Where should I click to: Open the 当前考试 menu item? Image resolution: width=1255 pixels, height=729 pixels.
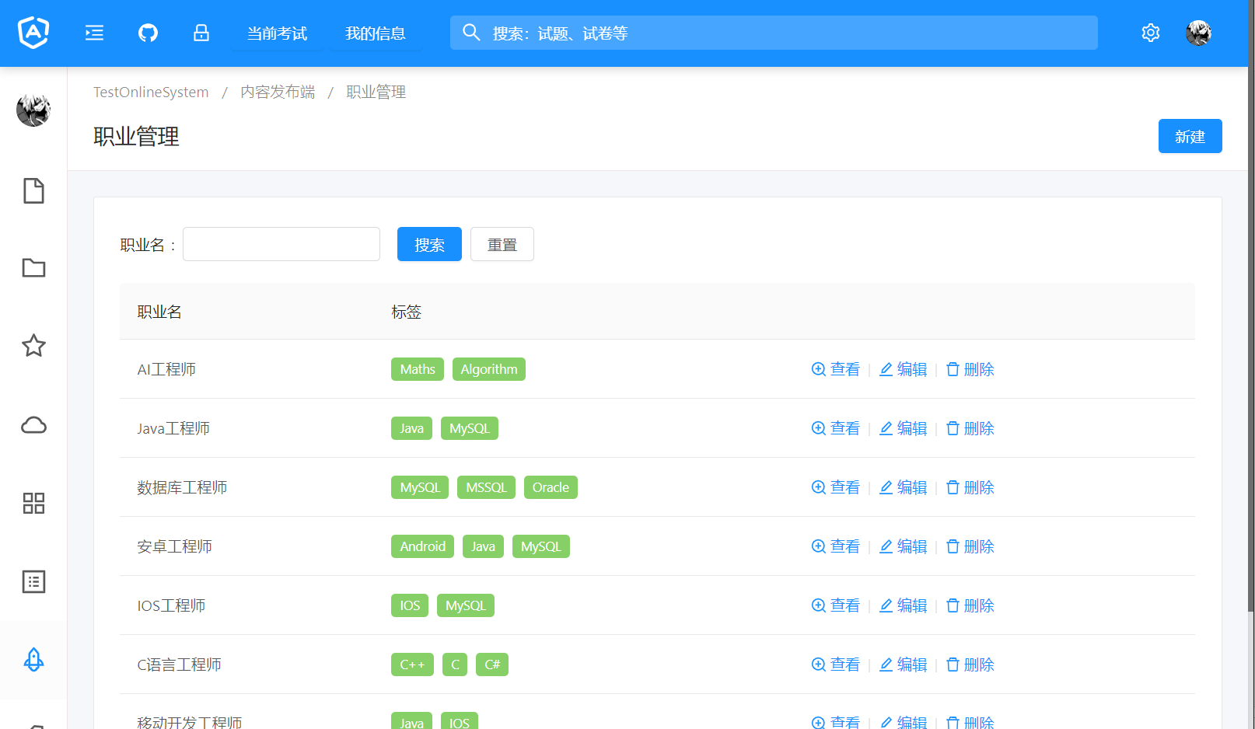[x=277, y=33]
